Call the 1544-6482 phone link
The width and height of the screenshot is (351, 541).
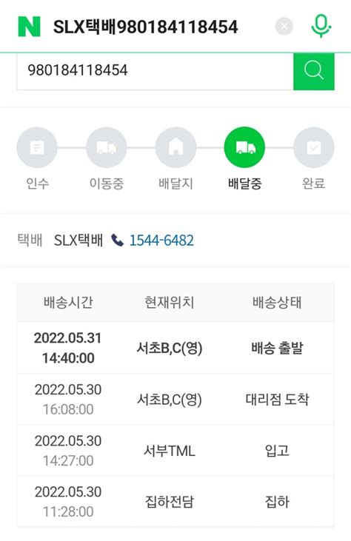click(161, 240)
